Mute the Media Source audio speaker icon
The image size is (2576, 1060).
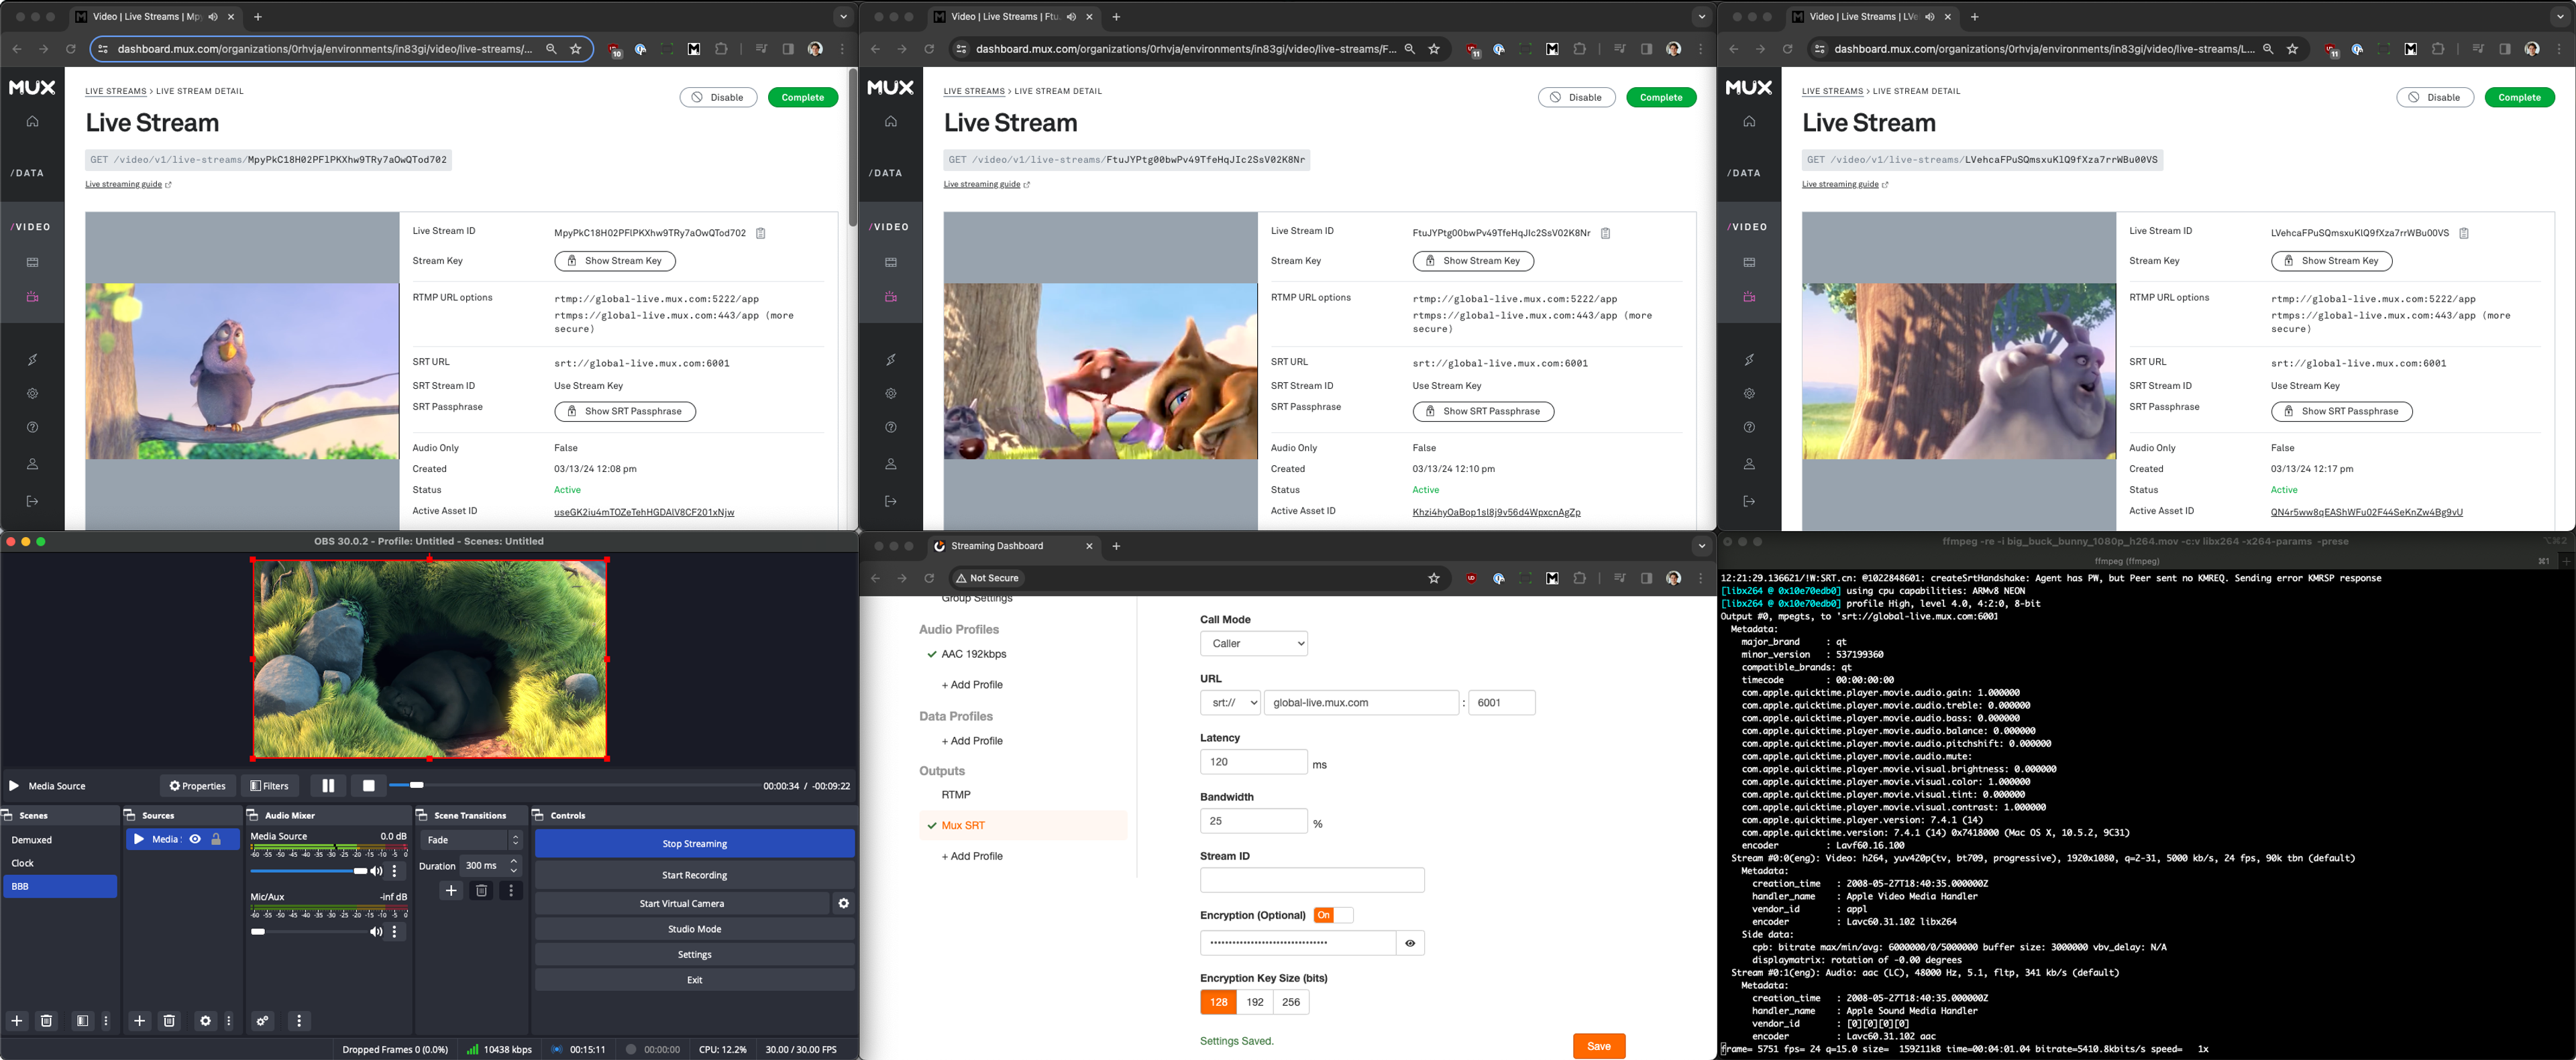[376, 871]
